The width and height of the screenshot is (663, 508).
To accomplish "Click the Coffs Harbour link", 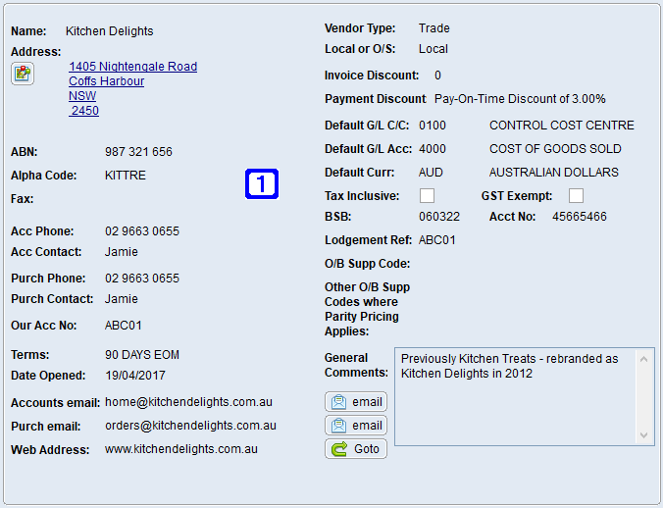I will coord(106,81).
